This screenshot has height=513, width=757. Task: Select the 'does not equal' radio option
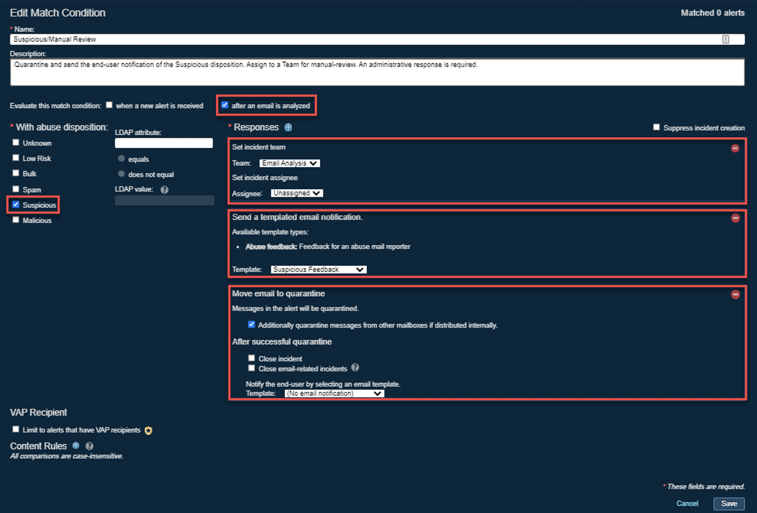tap(121, 174)
